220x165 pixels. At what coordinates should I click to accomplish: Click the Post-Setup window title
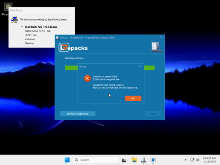(17, 10)
